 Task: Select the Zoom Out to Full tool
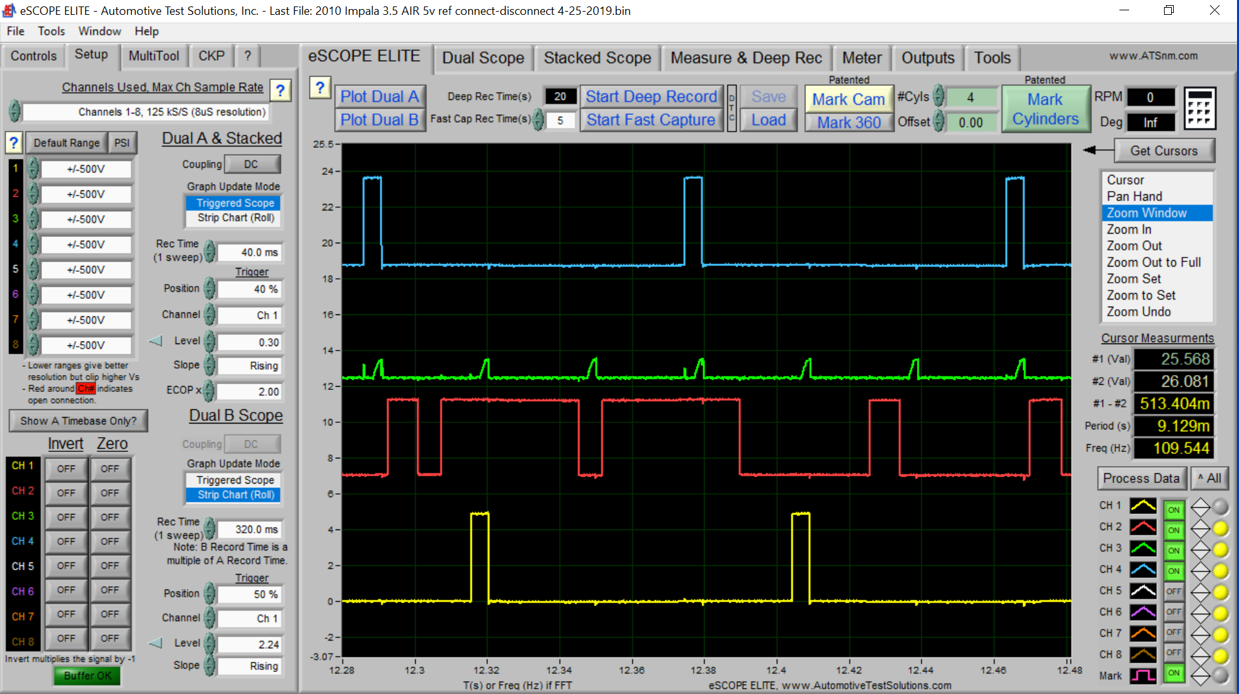(1154, 262)
